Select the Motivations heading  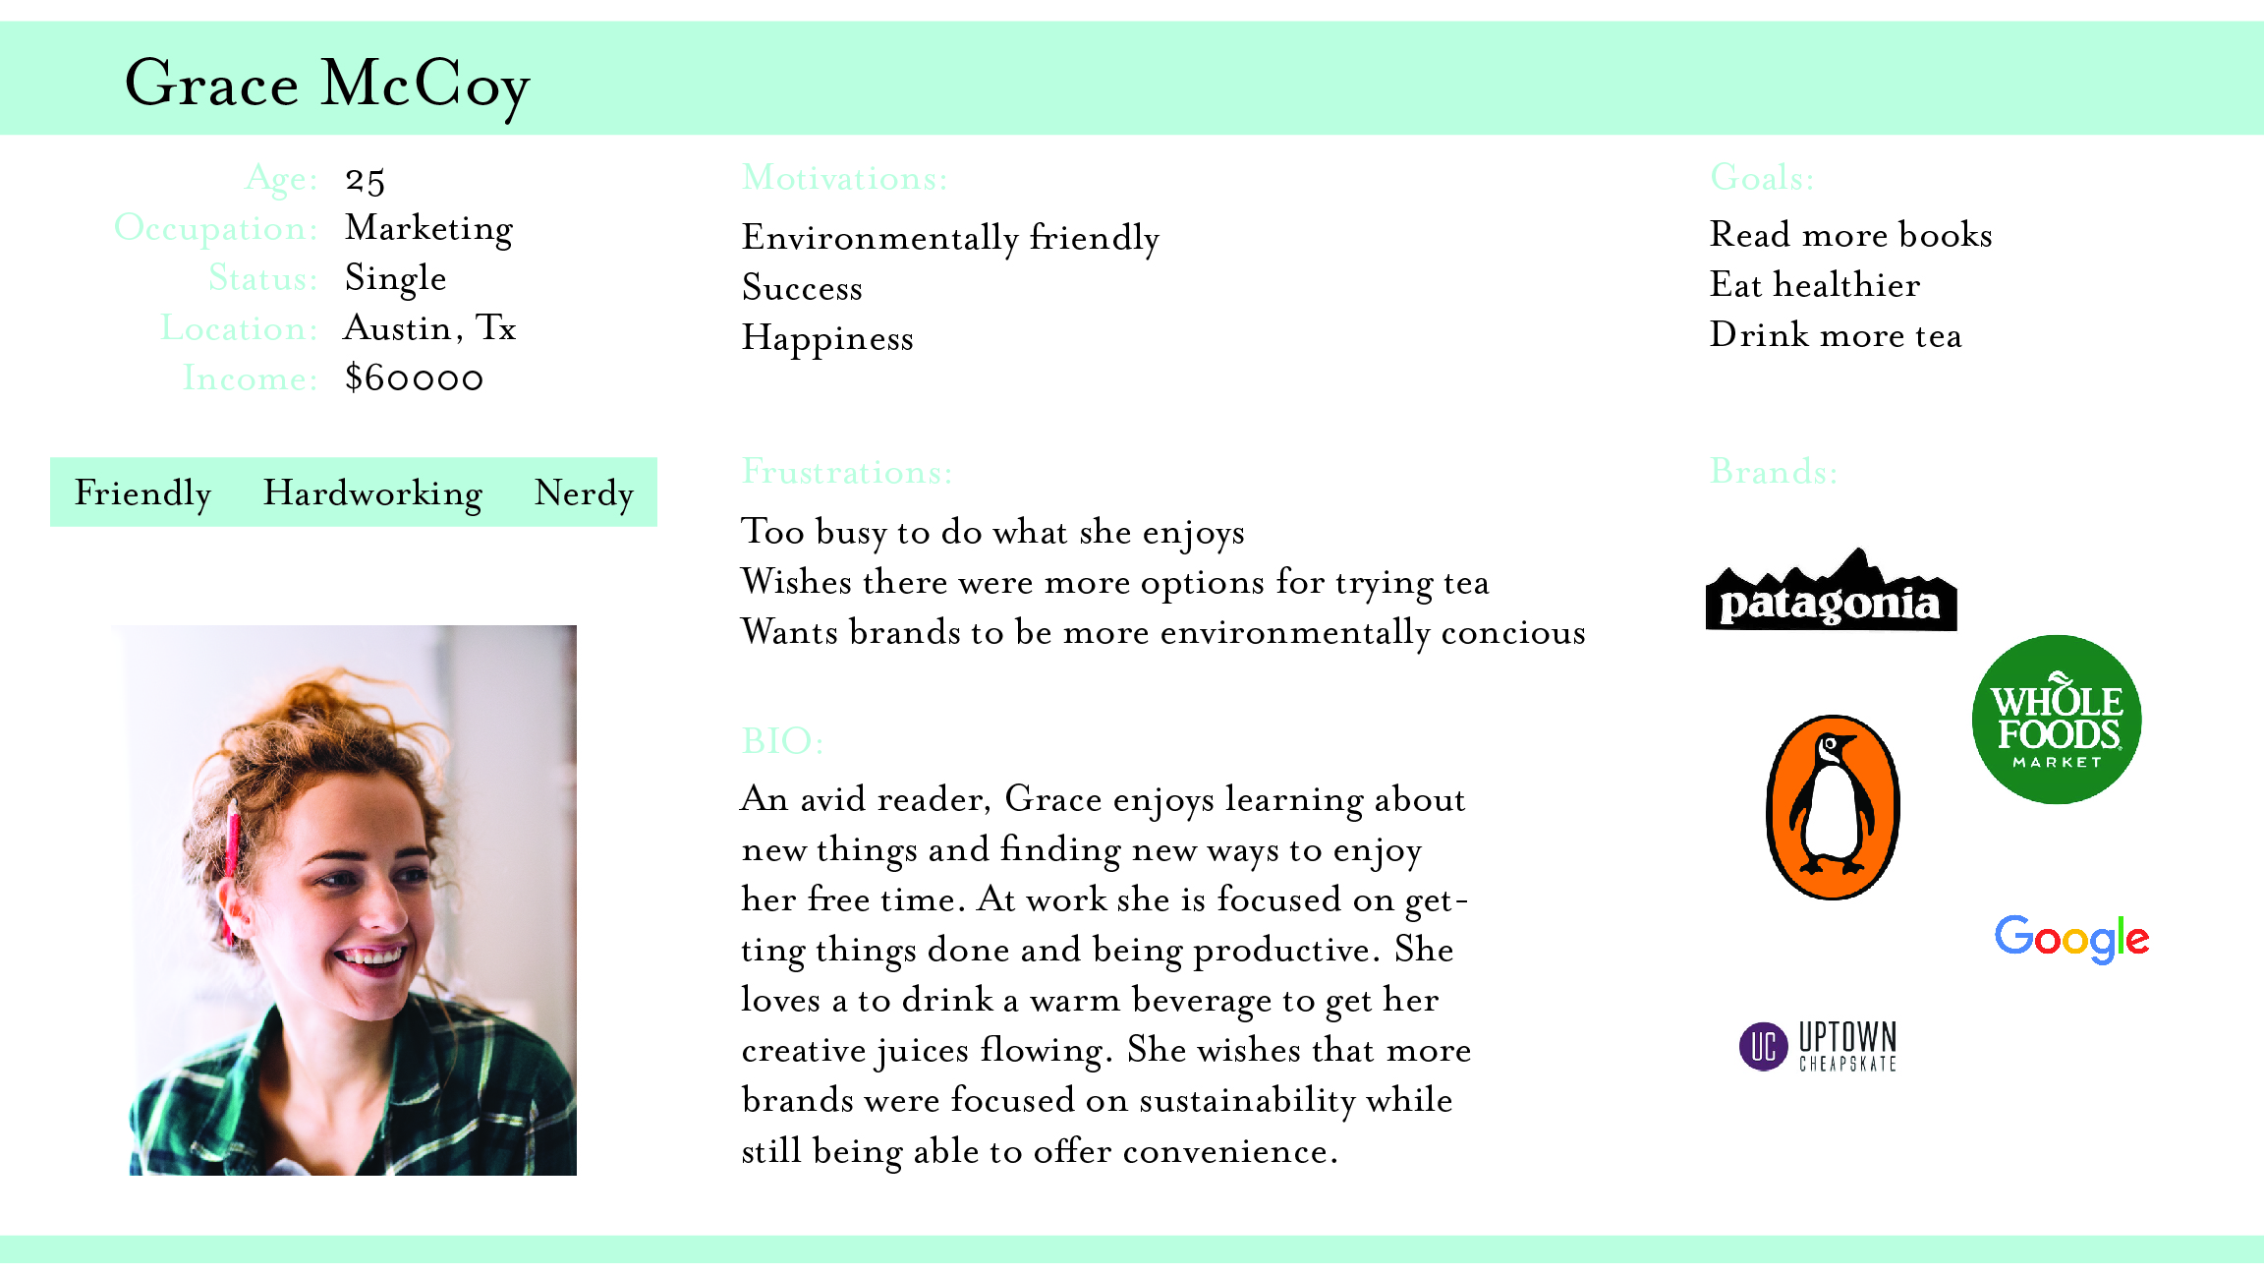click(x=844, y=178)
